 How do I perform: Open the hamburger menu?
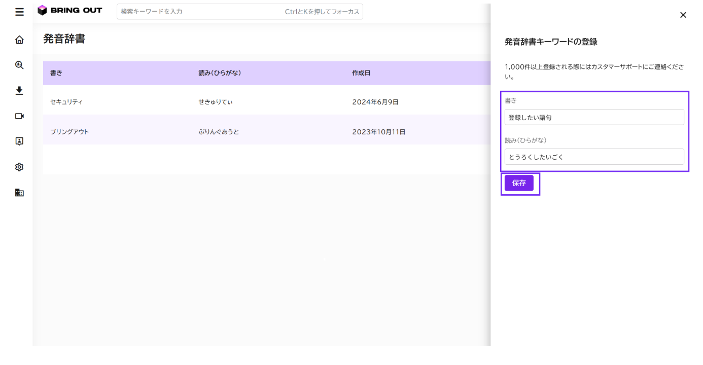19,12
